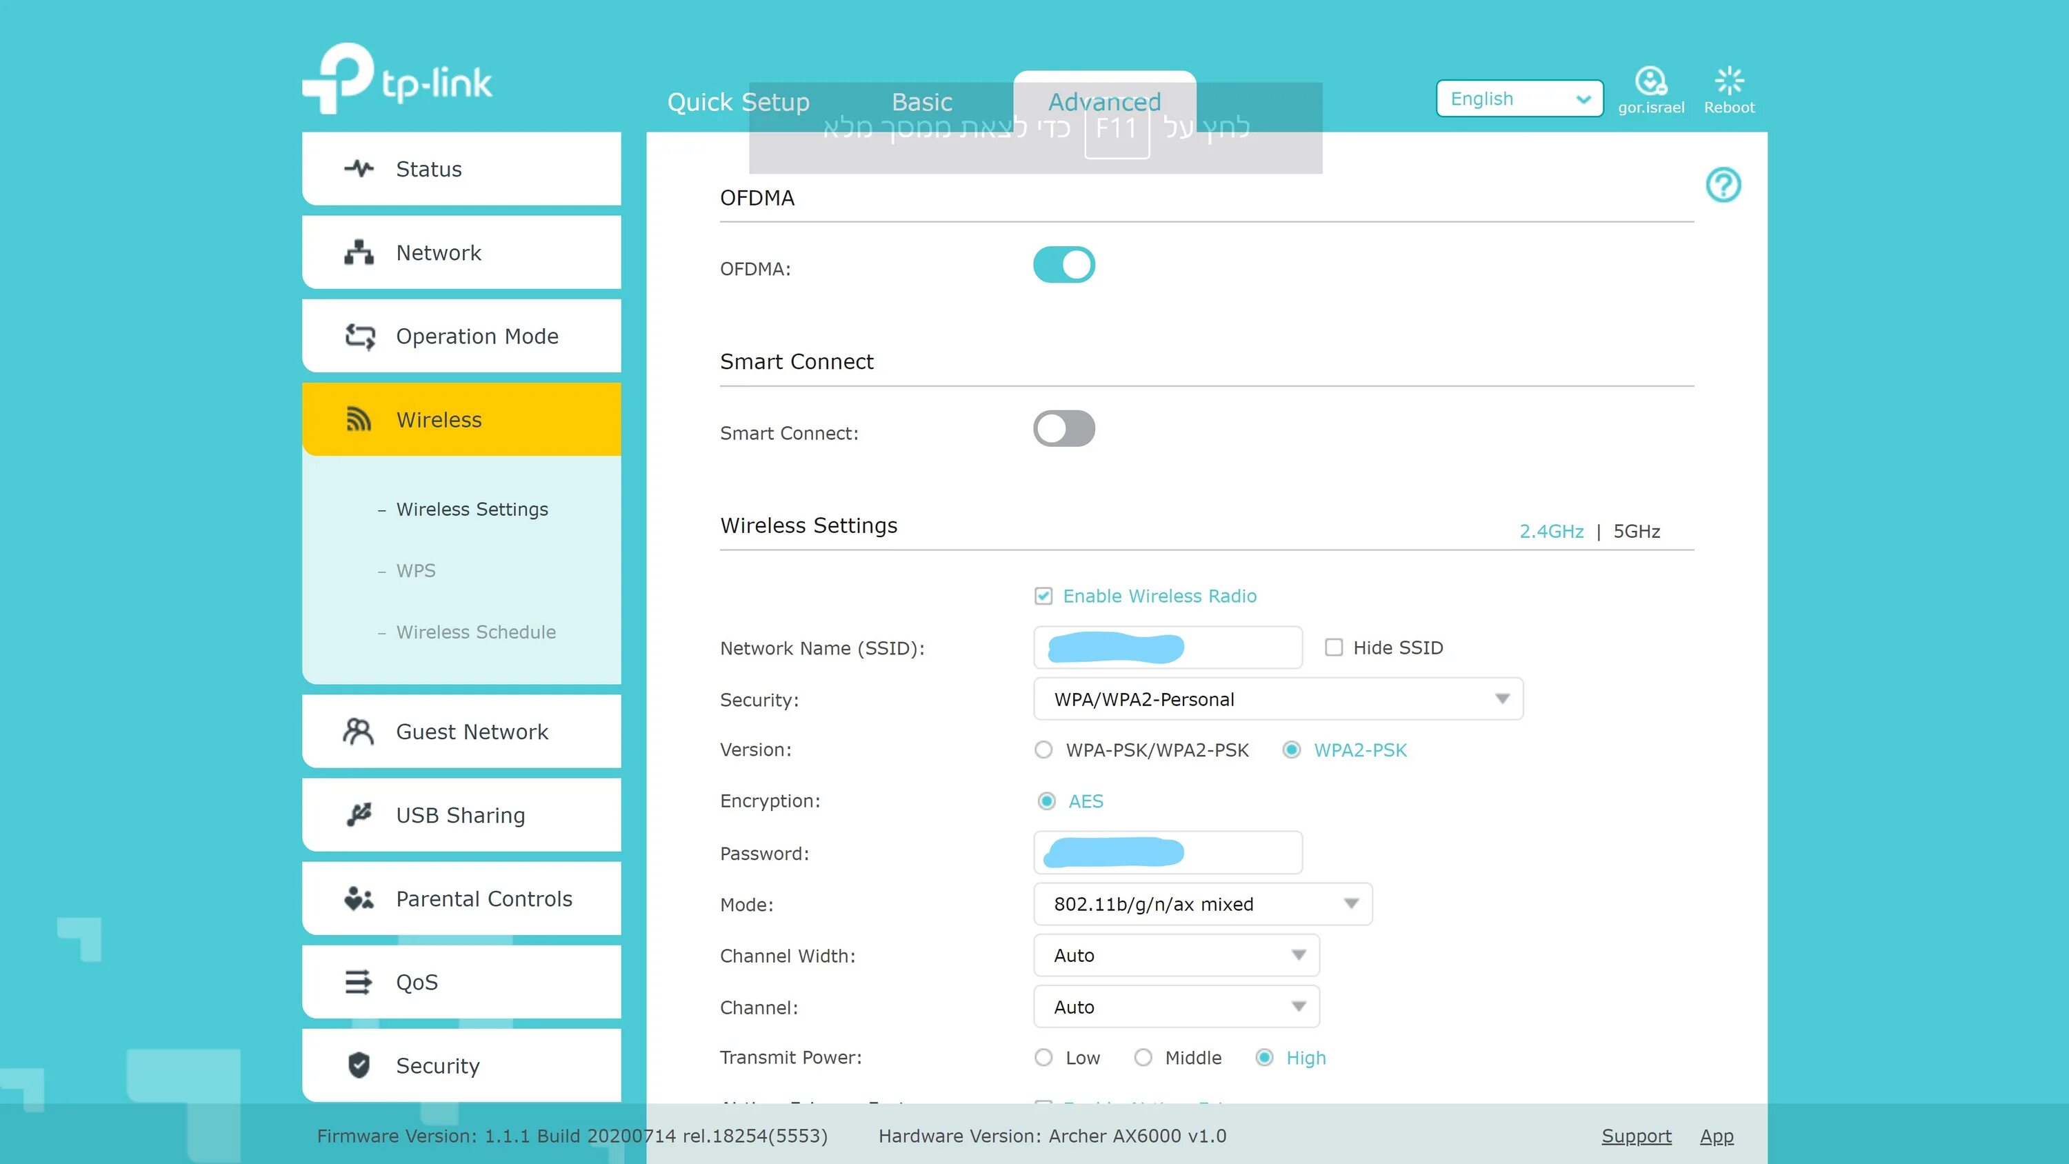Turn off the OFDMA toggle
This screenshot has height=1164, width=2069.
[1063, 265]
